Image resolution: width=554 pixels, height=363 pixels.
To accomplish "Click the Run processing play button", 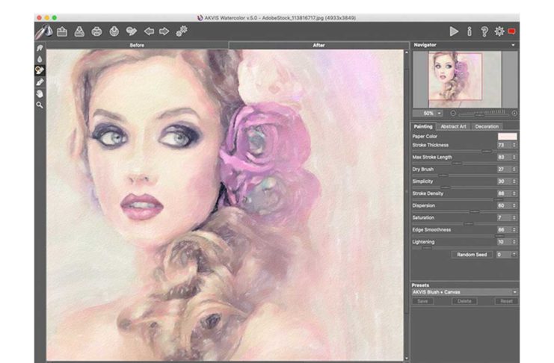I will tap(453, 31).
